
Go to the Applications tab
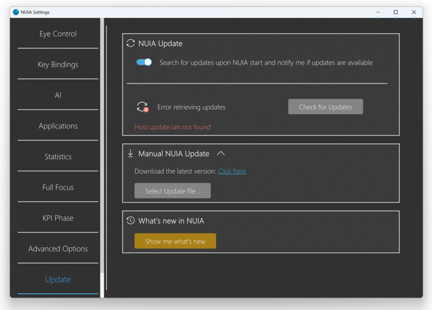pyautogui.click(x=58, y=126)
